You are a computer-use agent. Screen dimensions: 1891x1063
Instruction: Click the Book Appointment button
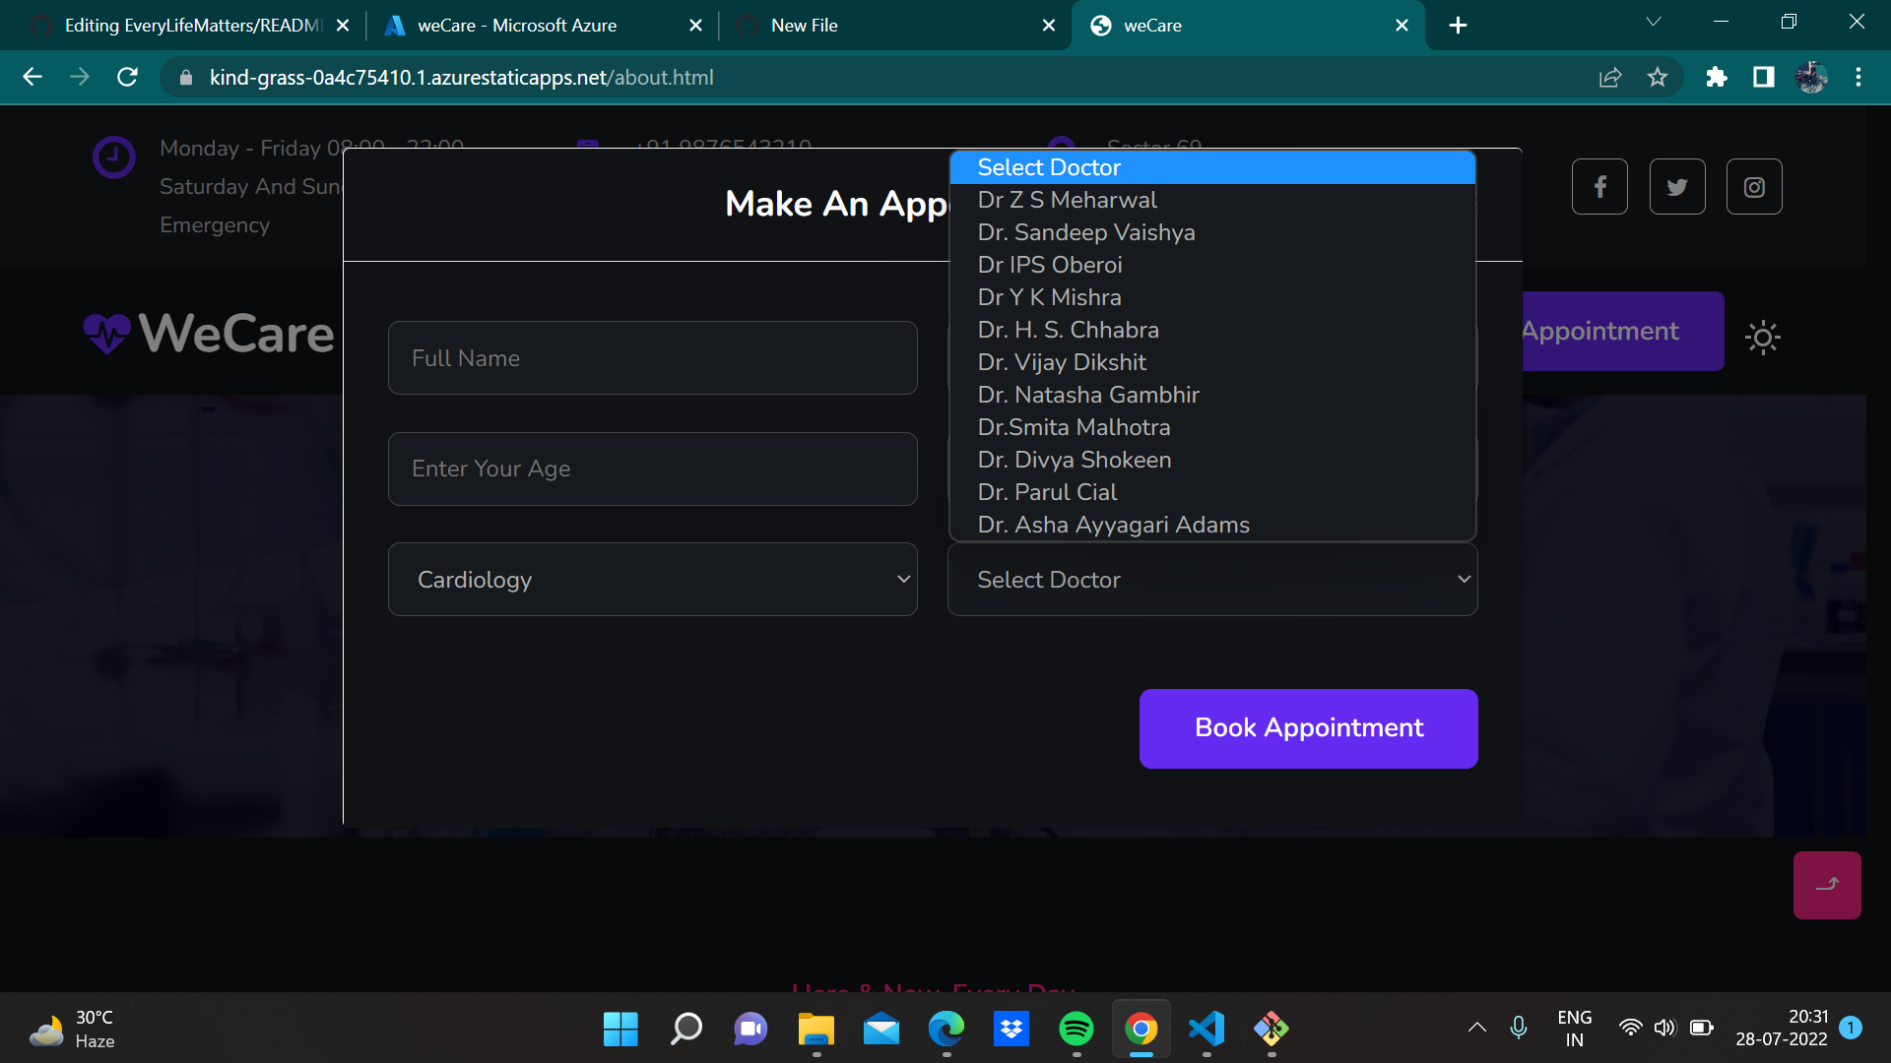tap(1308, 728)
